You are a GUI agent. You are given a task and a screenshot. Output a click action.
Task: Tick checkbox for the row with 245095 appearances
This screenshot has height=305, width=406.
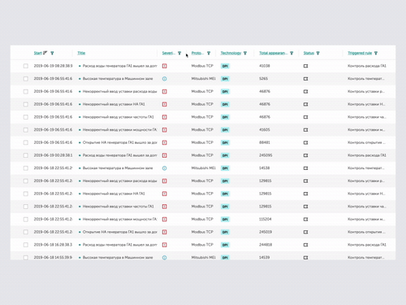tap(26, 155)
